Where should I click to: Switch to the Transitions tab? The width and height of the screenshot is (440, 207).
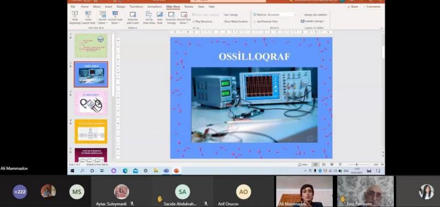coord(136,7)
